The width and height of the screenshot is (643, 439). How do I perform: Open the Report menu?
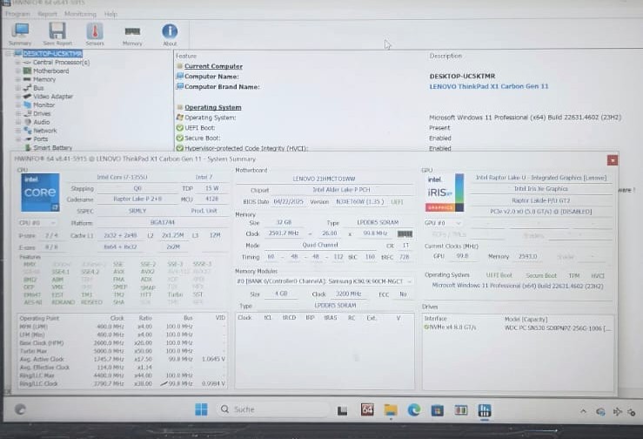[x=47, y=14]
